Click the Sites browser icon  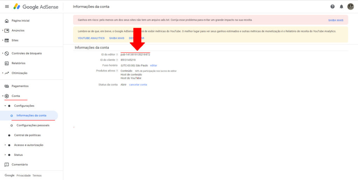click(x=7, y=40)
